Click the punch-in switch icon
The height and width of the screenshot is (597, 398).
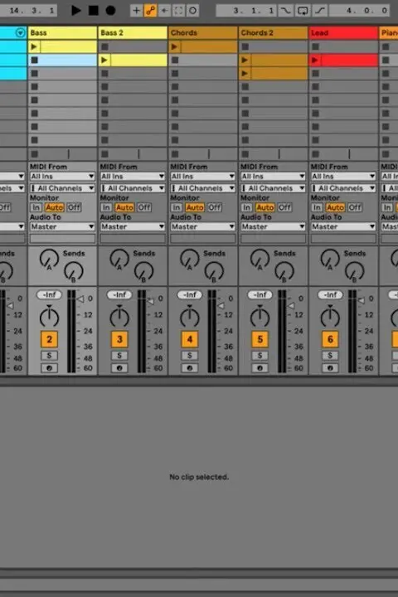tap(285, 10)
